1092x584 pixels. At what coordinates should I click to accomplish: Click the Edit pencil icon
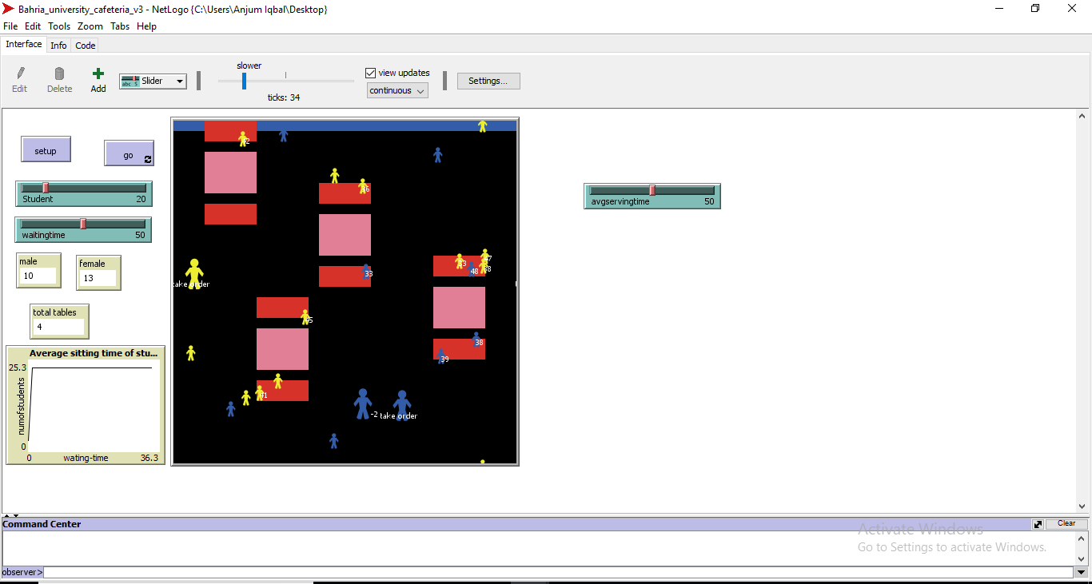coord(20,73)
